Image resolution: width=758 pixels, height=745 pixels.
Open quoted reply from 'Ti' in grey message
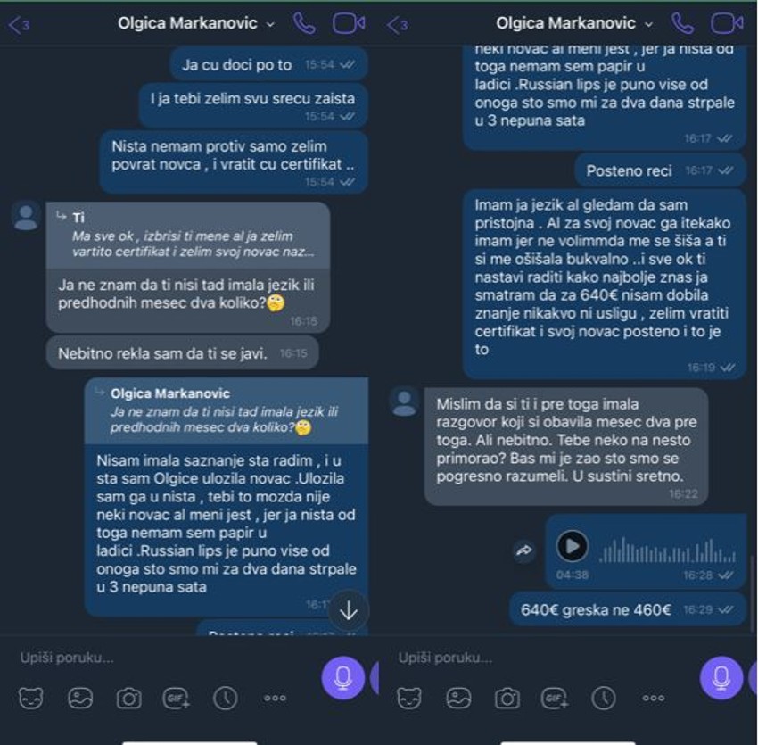(188, 236)
